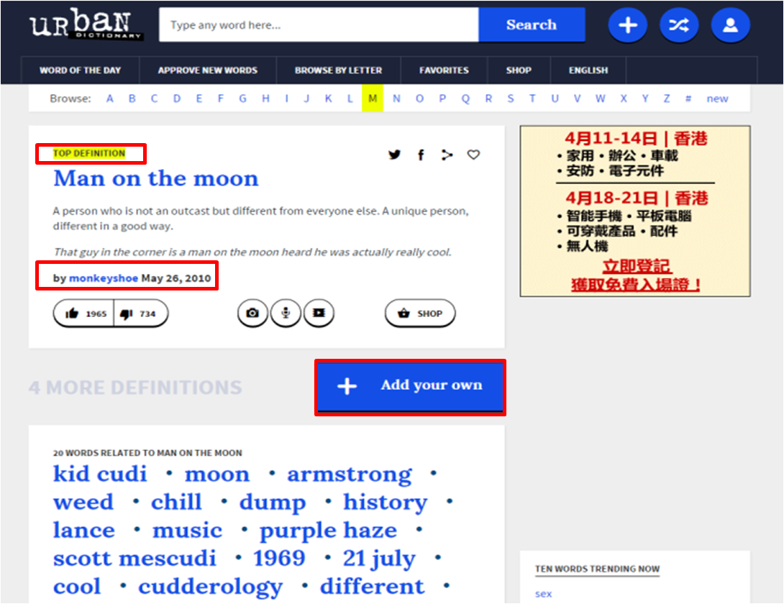784x604 pixels.
Task: Open FAVORITES menu item
Action: coord(444,70)
